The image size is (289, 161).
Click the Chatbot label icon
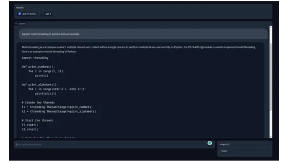pyautogui.click(x=17, y=23)
